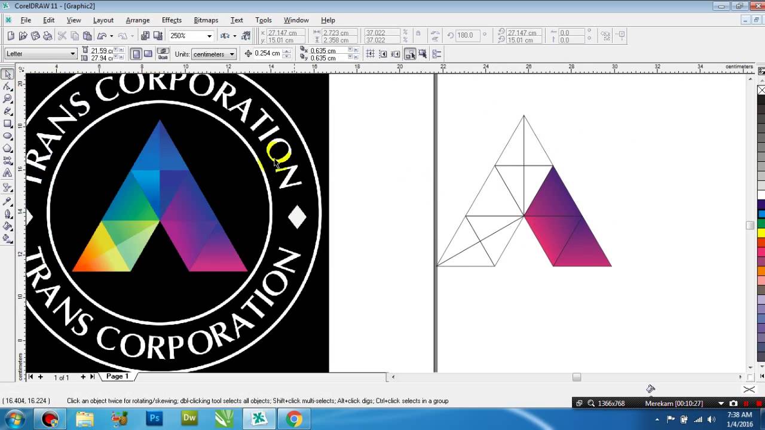Toggle Snap to Guidelines
The image size is (765, 430).
point(383,54)
